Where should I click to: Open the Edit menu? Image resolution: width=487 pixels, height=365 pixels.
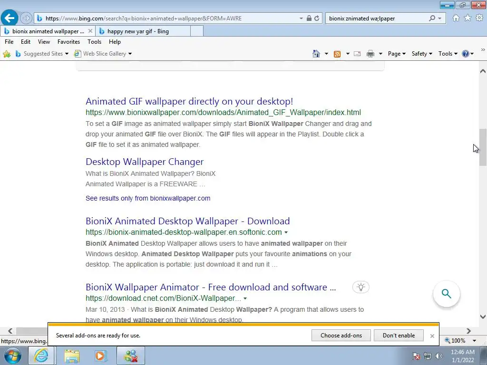[26, 42]
